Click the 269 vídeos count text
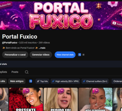Image resolution: width=122 pixels, height=111 pixels. [44, 43]
